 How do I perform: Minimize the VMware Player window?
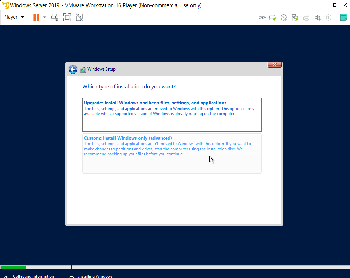(x=325, y=5)
